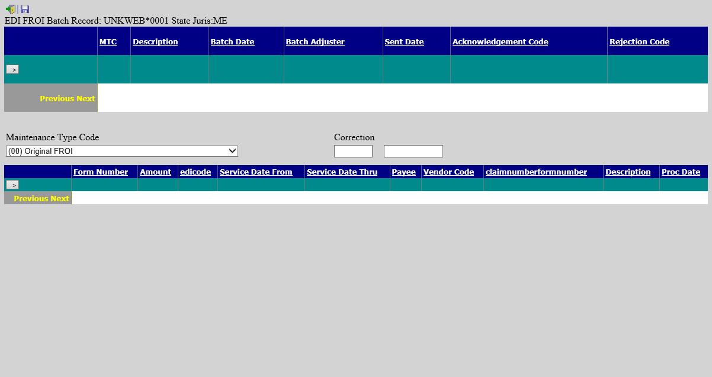This screenshot has width=712, height=377.
Task: Click the Batch Adjuster column header
Action: click(315, 42)
